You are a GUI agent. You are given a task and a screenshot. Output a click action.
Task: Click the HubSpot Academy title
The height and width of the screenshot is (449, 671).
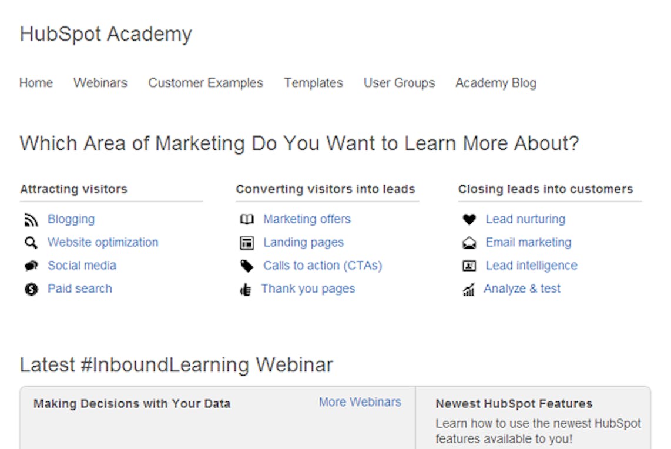click(106, 34)
